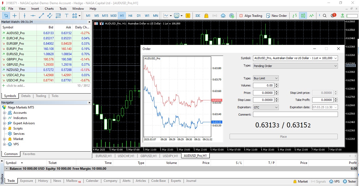This screenshot has height=186, width=359.
Task: Switch chart to M15 timeframe
Action: click(x=105, y=16)
